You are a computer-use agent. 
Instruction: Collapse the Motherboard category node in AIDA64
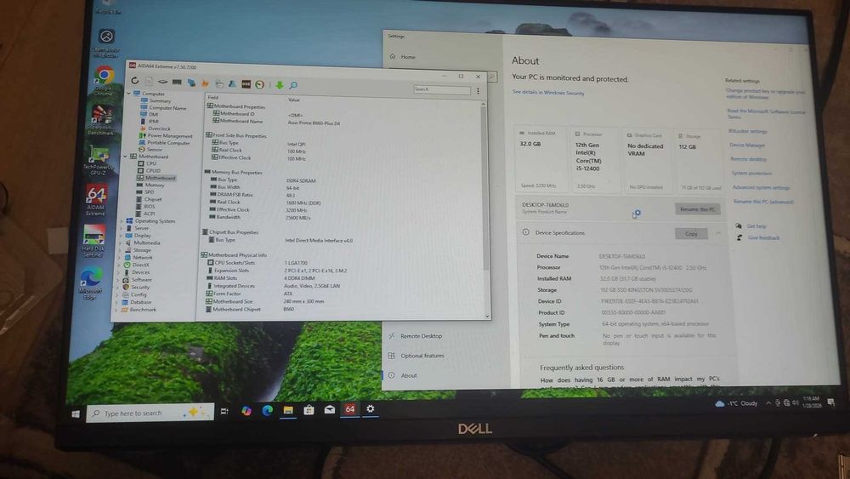[125, 157]
